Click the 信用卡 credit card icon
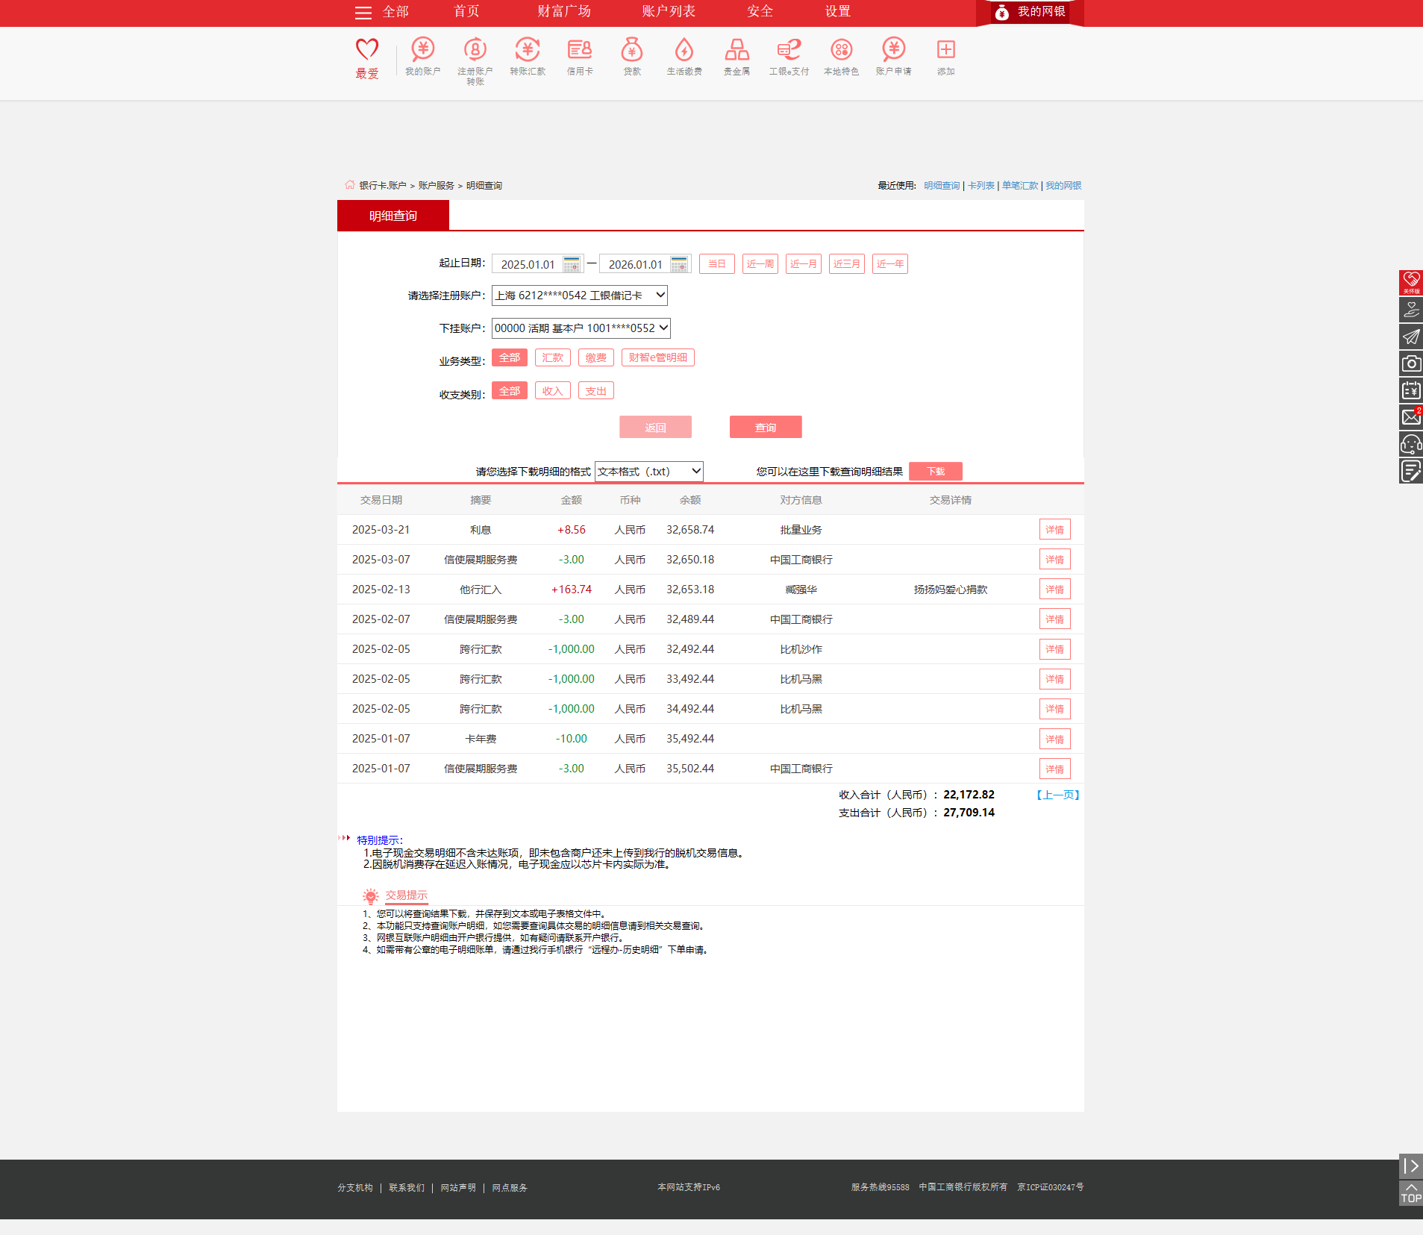Screen dimensions: 1423x1235 pos(580,51)
